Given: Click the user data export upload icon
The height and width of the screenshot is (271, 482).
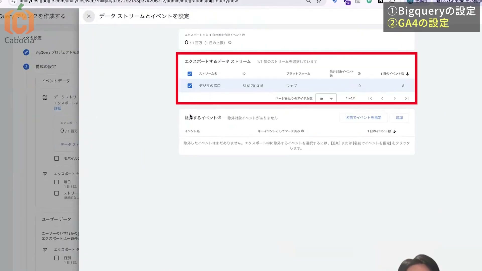Looking at the screenshot, I should point(45,250).
